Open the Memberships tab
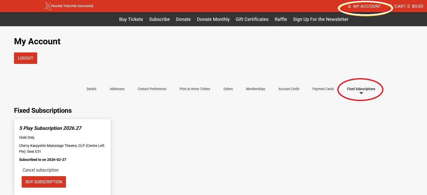 pos(256,89)
